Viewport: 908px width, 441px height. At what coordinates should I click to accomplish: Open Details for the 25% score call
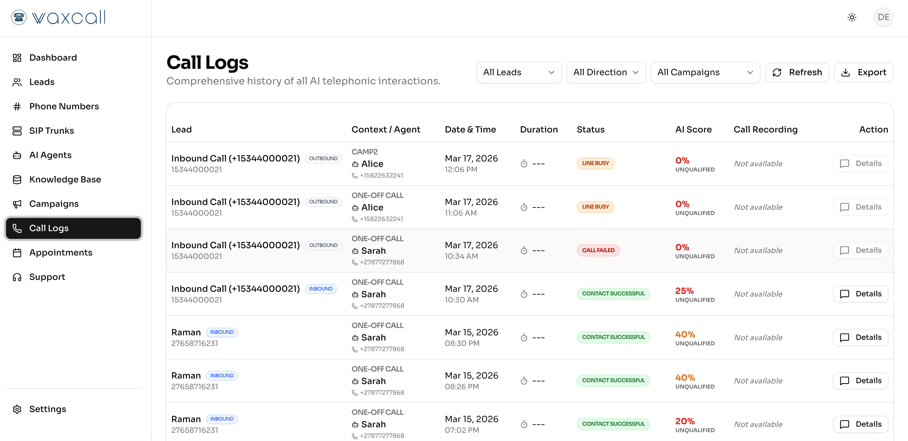[x=860, y=294]
